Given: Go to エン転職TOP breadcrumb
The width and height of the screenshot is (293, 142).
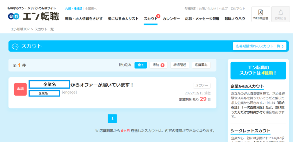Looking at the screenshot, I should [x=20, y=29].
